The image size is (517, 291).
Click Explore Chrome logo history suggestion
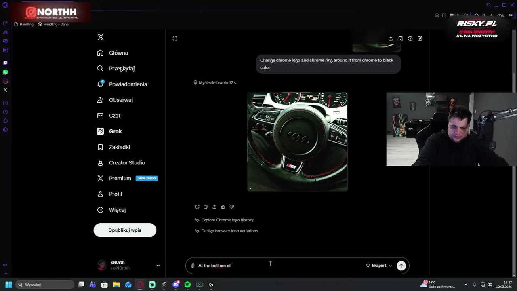(224, 220)
